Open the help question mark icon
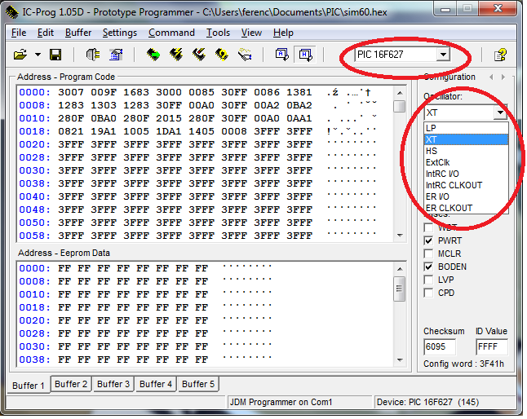This screenshot has height=419, width=527. click(x=500, y=55)
